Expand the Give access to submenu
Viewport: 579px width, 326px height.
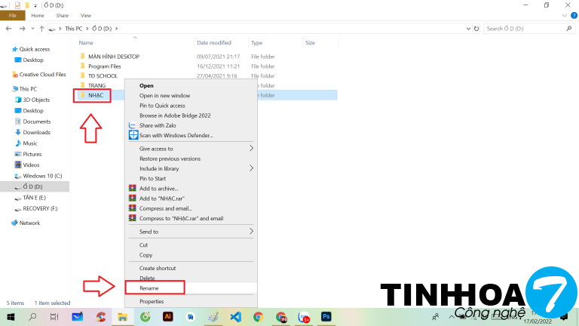tap(251, 149)
